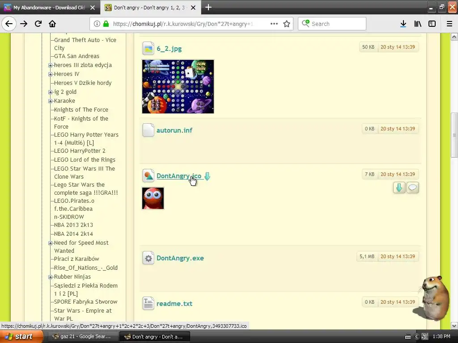Click the DontAngry.ico file type icon
This screenshot has height=343, width=458.
click(148, 176)
